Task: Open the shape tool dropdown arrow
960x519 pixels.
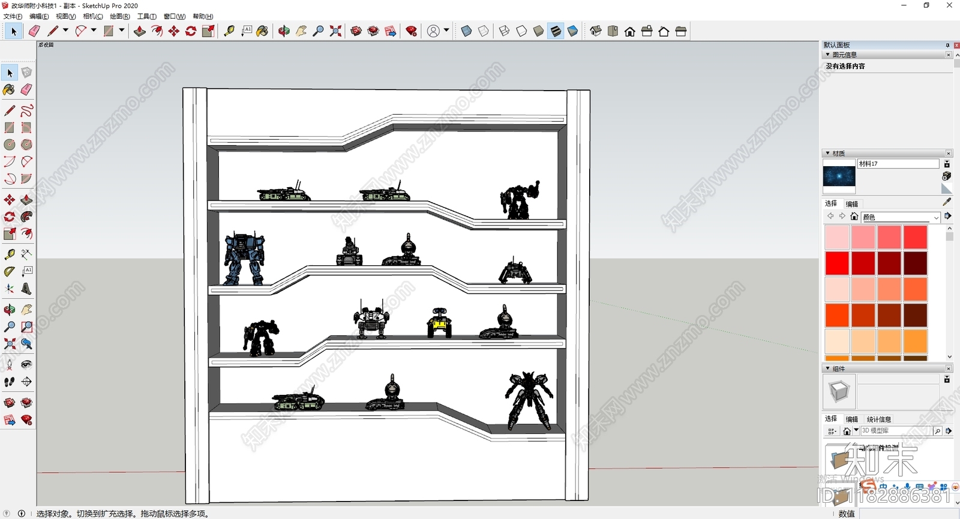Action: tap(121, 30)
